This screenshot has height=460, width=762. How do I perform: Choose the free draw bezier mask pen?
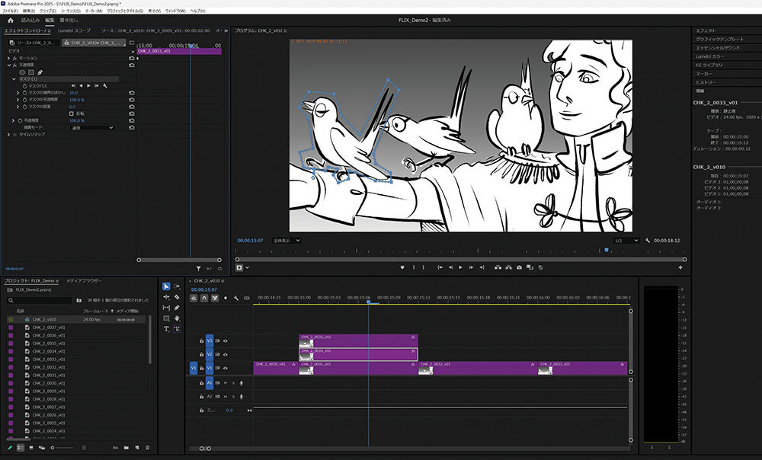point(40,72)
